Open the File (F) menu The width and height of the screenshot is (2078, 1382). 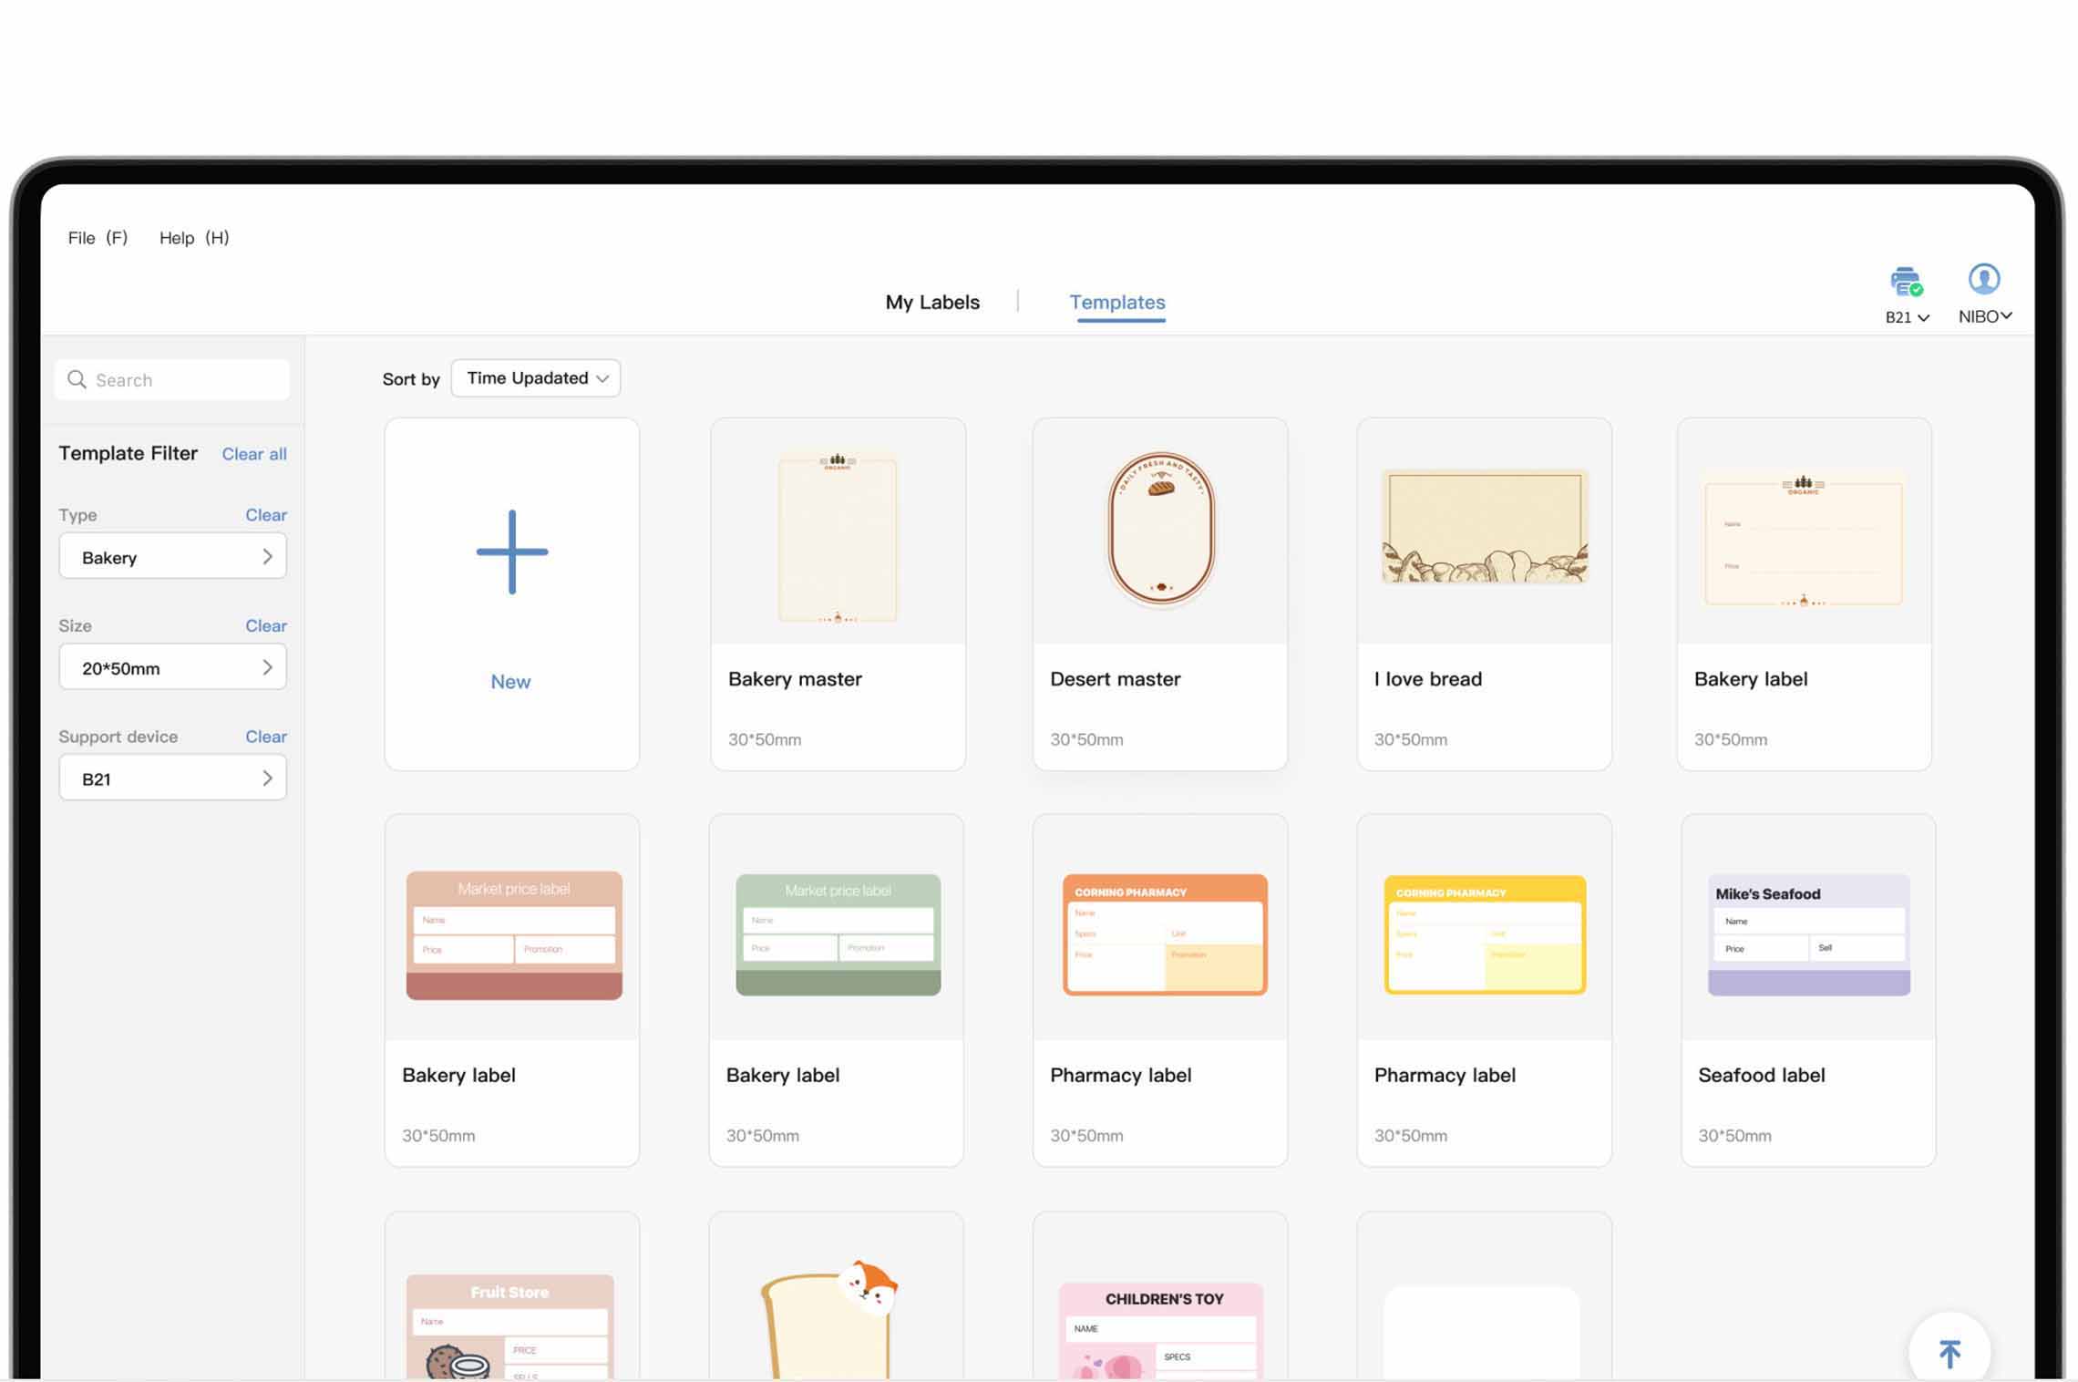tap(98, 238)
